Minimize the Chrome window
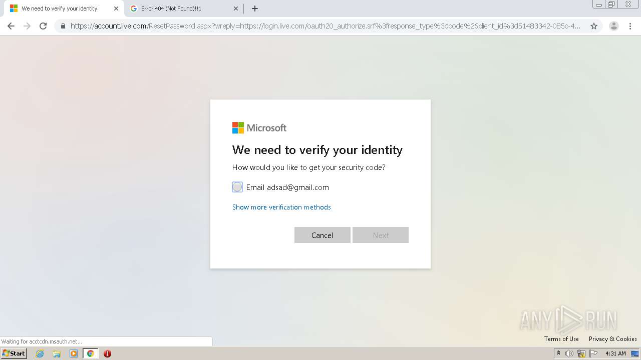The width and height of the screenshot is (641, 360). (598, 4)
